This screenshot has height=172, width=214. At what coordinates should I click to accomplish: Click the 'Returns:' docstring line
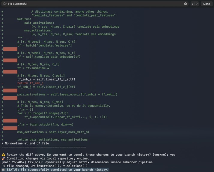click(x=24, y=19)
